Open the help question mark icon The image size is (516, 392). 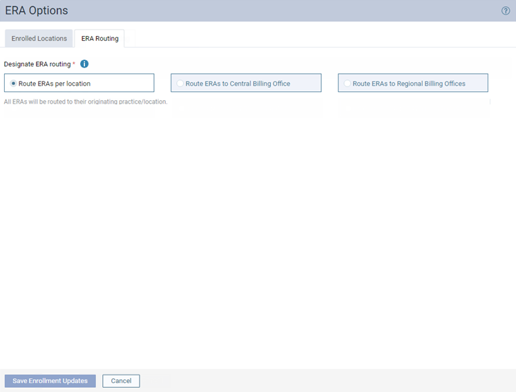(x=505, y=11)
